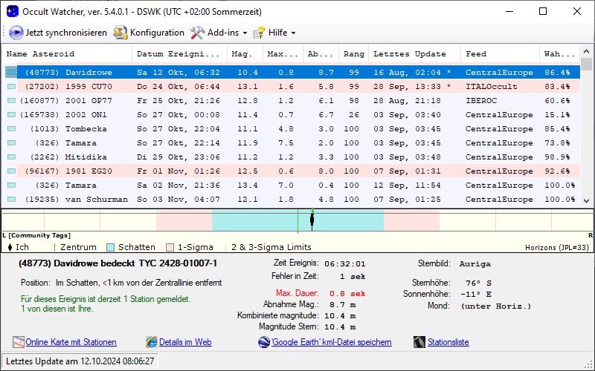Screen dimensions: 595x371
Task: Toggle the tag box for 1999 CU70
Action: pos(11,87)
